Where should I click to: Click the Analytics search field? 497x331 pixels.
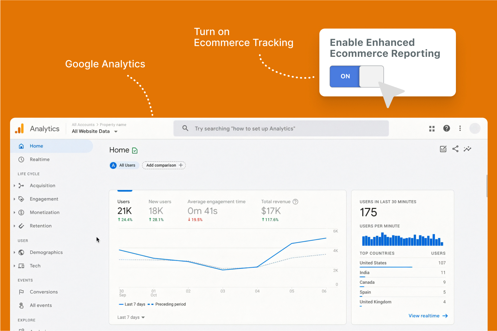pos(281,129)
